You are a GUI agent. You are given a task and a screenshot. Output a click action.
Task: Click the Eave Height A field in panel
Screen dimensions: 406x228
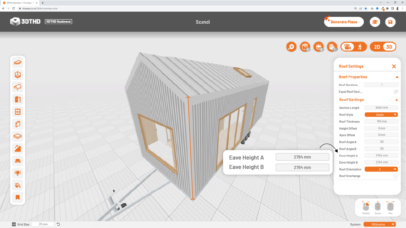381,155
